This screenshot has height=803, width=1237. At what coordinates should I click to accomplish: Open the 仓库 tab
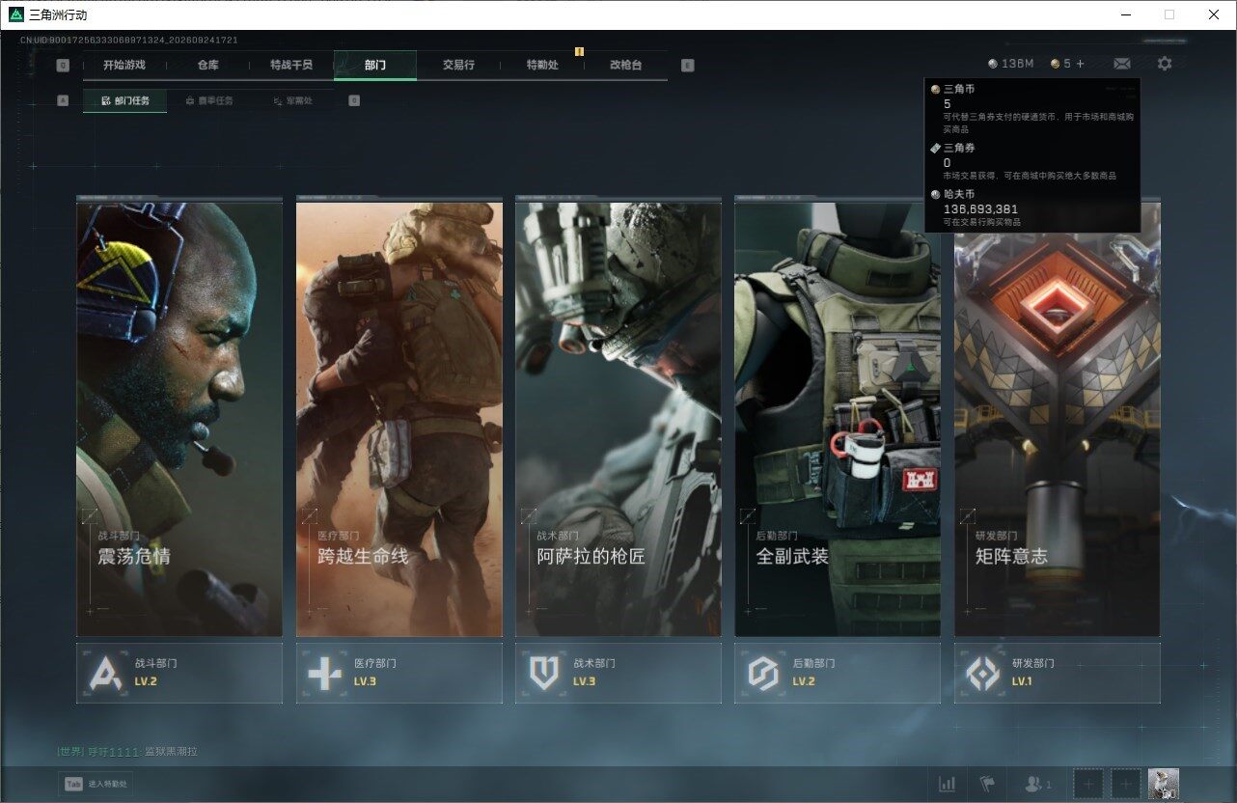point(207,65)
